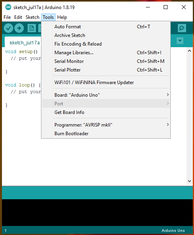Open the tab options dropdown arrow
This screenshot has height=235, width=194.
180,40
